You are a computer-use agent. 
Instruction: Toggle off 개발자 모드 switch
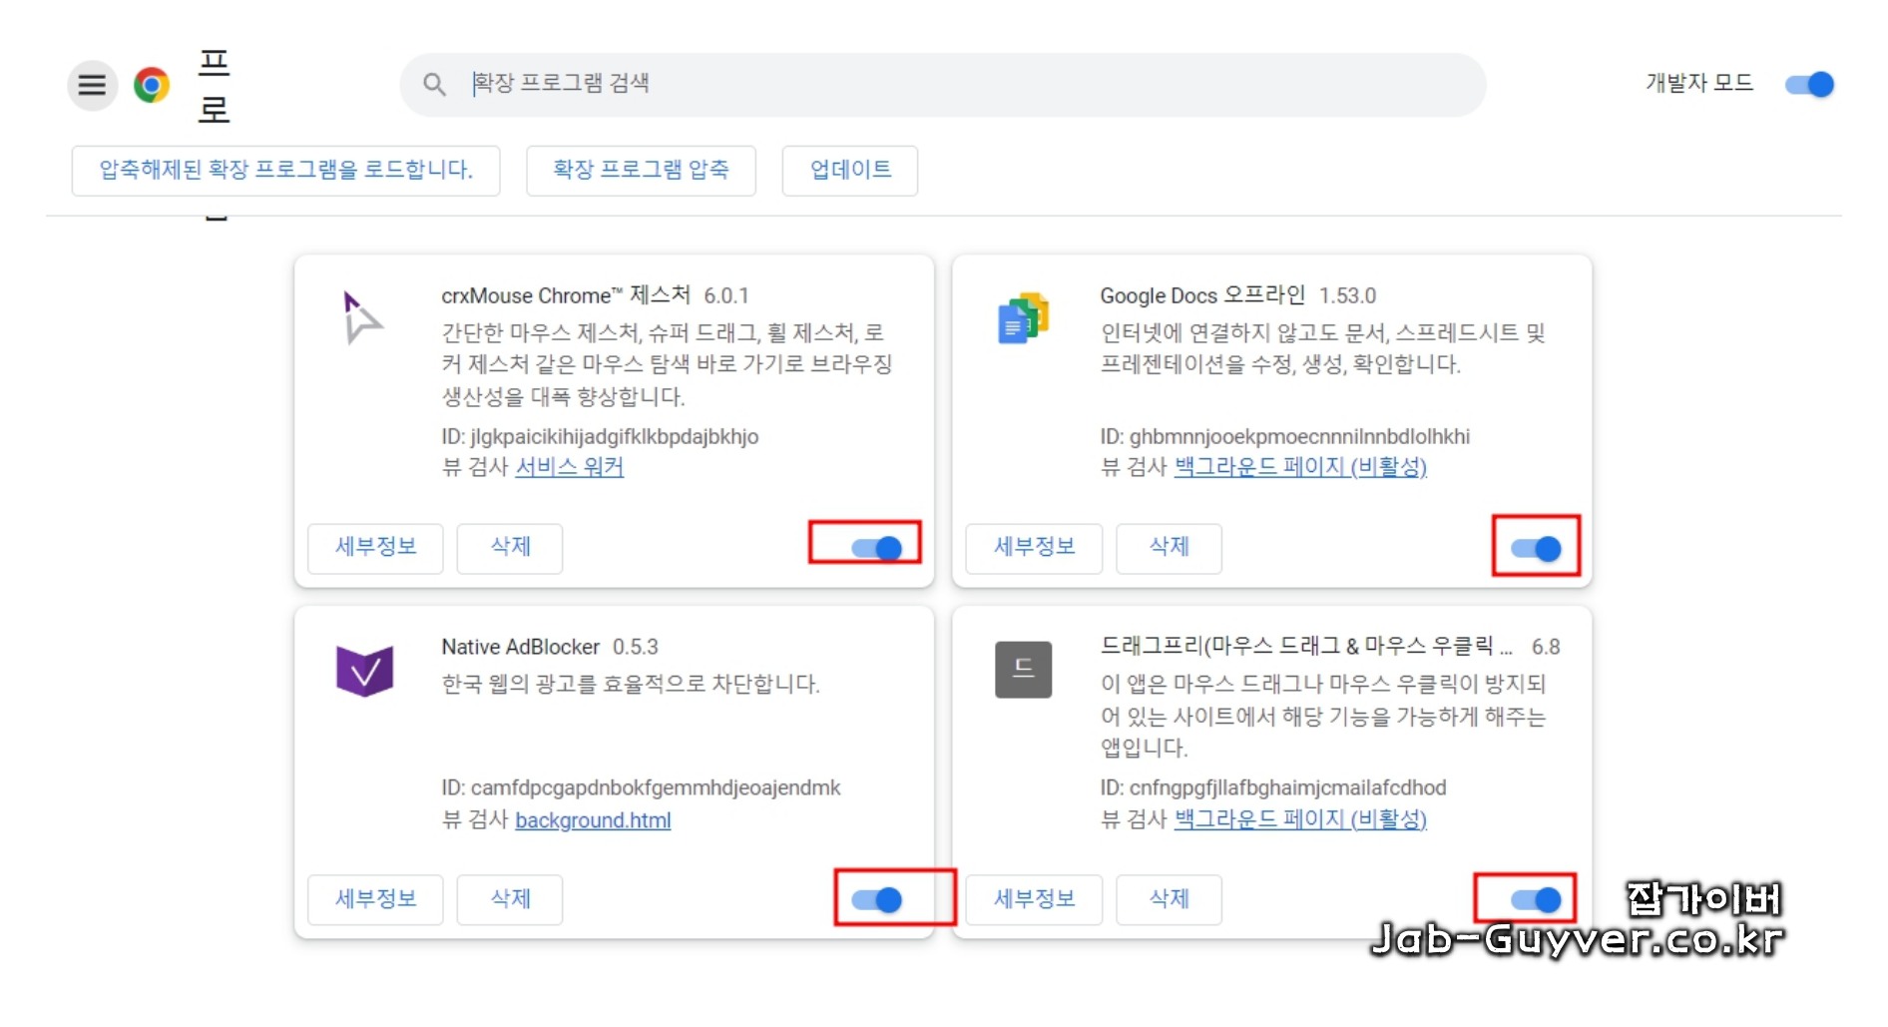click(x=1810, y=84)
